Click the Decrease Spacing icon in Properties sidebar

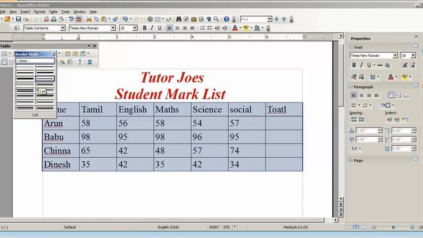[x=362, y=119]
